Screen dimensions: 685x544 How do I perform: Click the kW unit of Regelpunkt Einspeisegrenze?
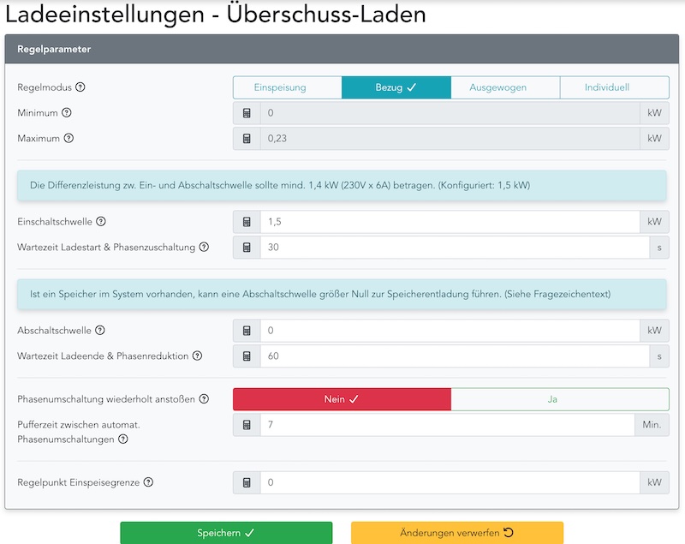point(654,482)
